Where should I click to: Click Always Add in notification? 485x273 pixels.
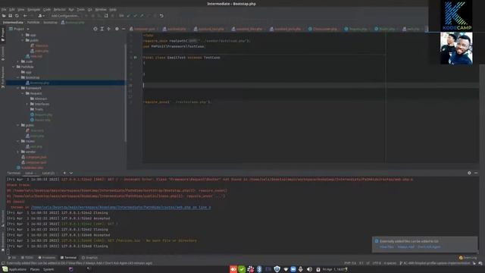pos(406,246)
